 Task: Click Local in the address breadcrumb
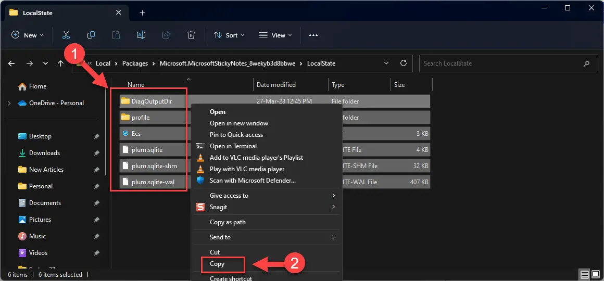[103, 63]
